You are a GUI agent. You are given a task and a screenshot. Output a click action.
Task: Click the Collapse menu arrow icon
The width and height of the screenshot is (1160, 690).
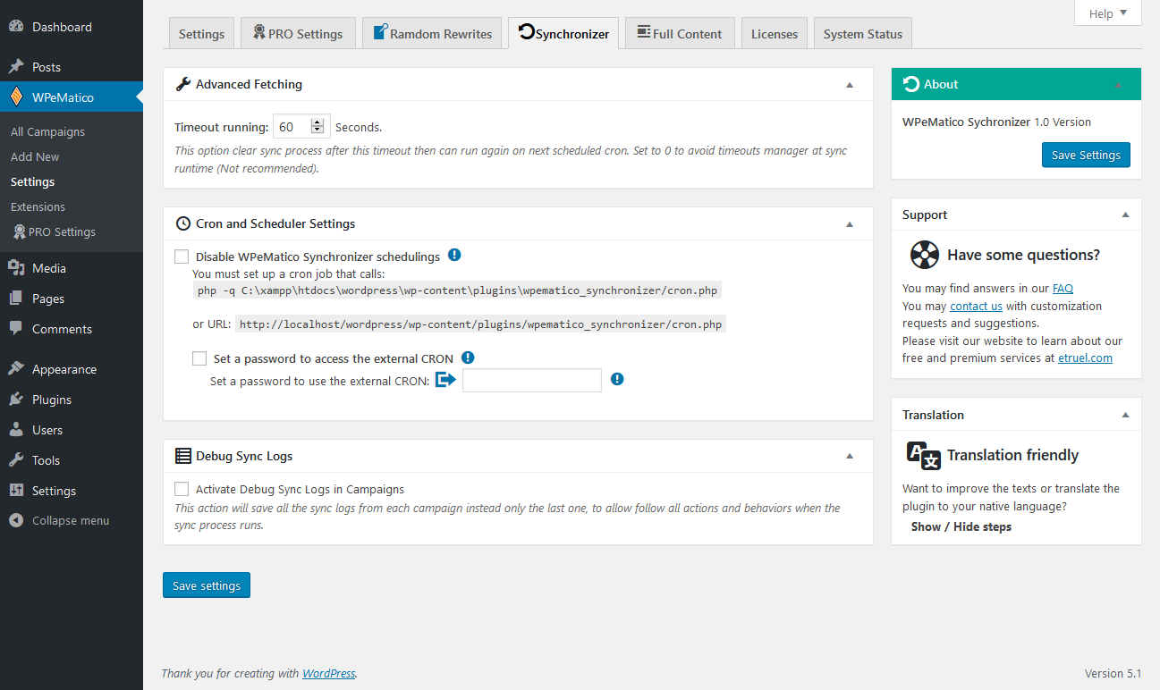[16, 520]
